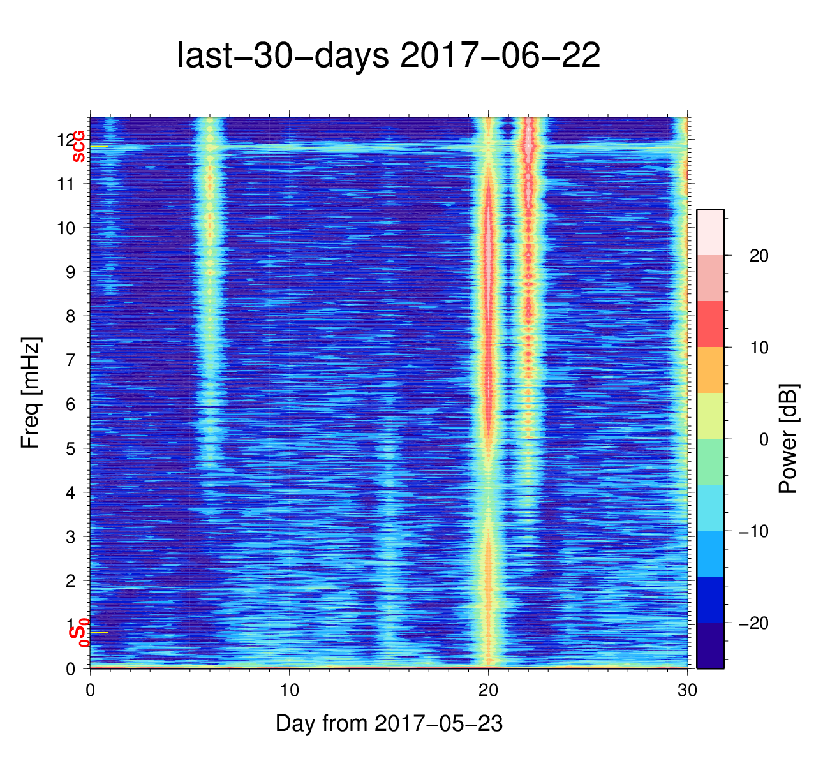Click the '-20' dB label beside the colorbar
Viewport: 823px width, 759px height.
click(753, 623)
